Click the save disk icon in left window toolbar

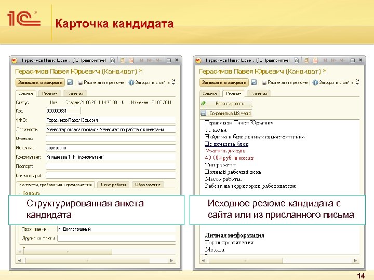point(70,82)
